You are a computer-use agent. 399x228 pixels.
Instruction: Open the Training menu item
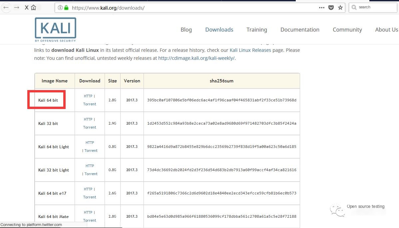257,30
